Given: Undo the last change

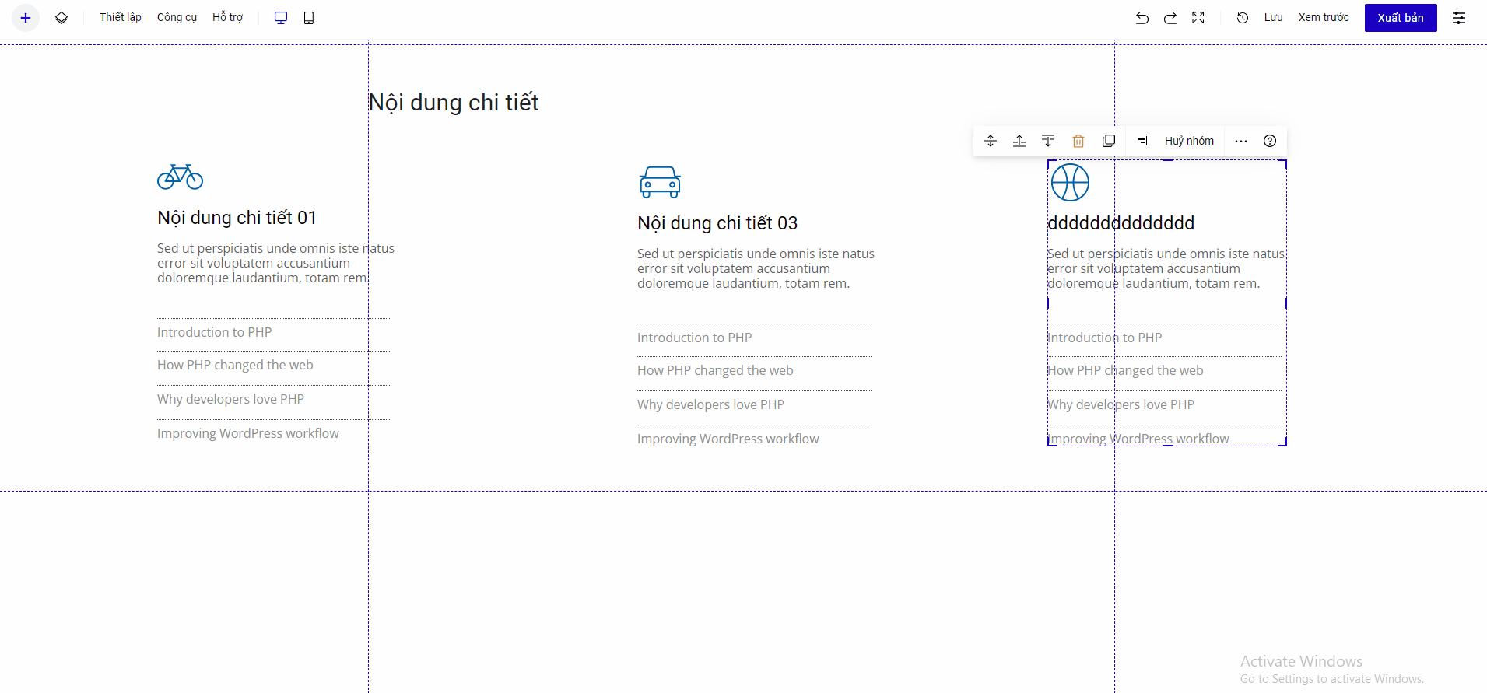Looking at the screenshot, I should [1142, 18].
